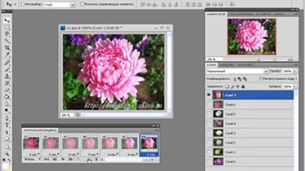Viewport: 305px width, 171px height.
Task: Duplicate the selected animation frame
Action: point(89,160)
